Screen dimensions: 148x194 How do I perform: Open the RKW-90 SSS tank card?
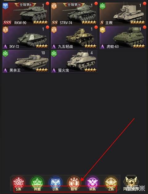[x=26, y=14]
